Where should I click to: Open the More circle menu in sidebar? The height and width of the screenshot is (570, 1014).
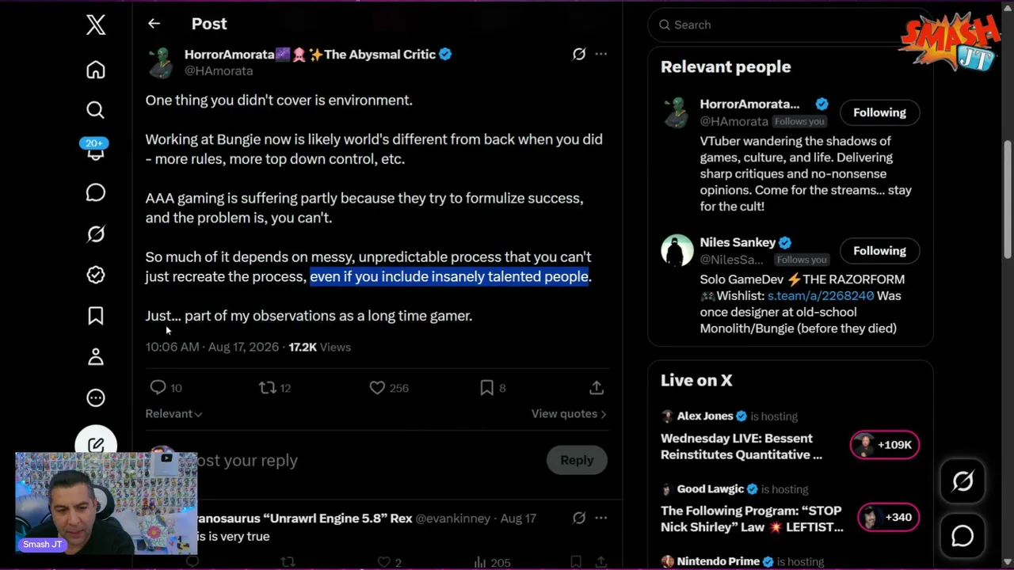click(x=96, y=398)
